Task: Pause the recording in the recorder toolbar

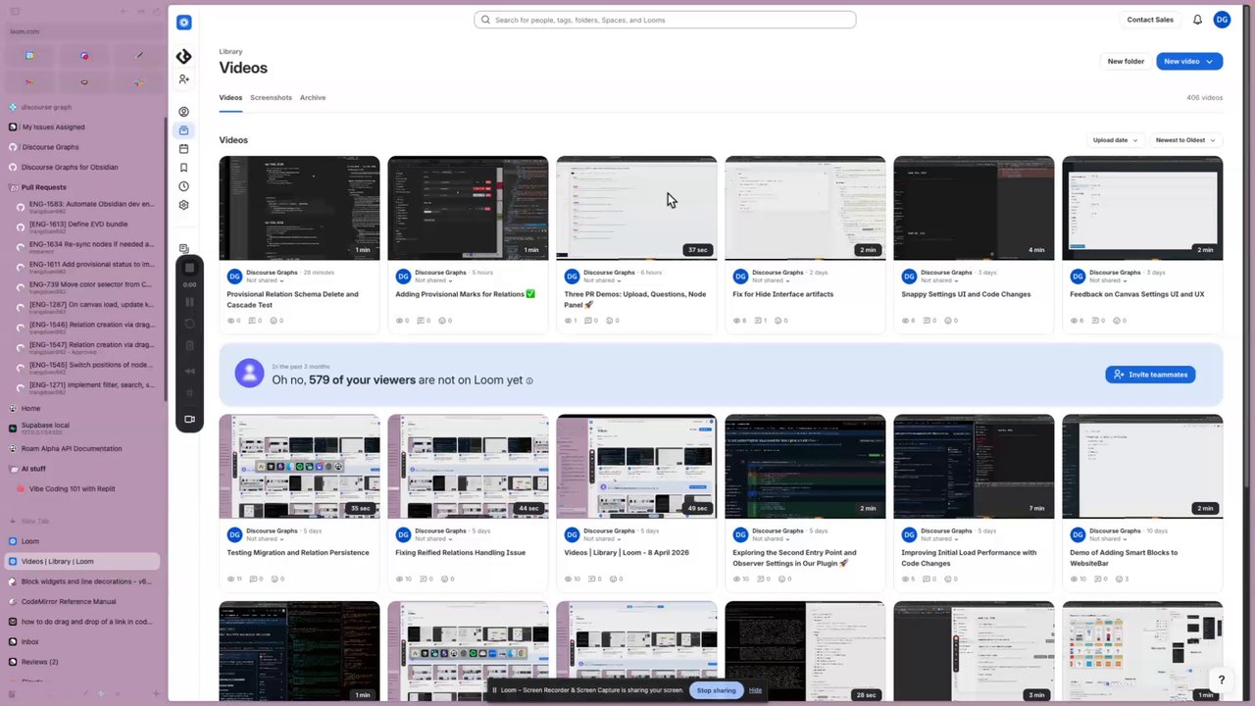Action: [189, 303]
